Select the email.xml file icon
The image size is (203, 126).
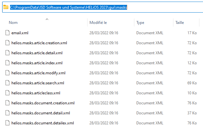click(7, 33)
